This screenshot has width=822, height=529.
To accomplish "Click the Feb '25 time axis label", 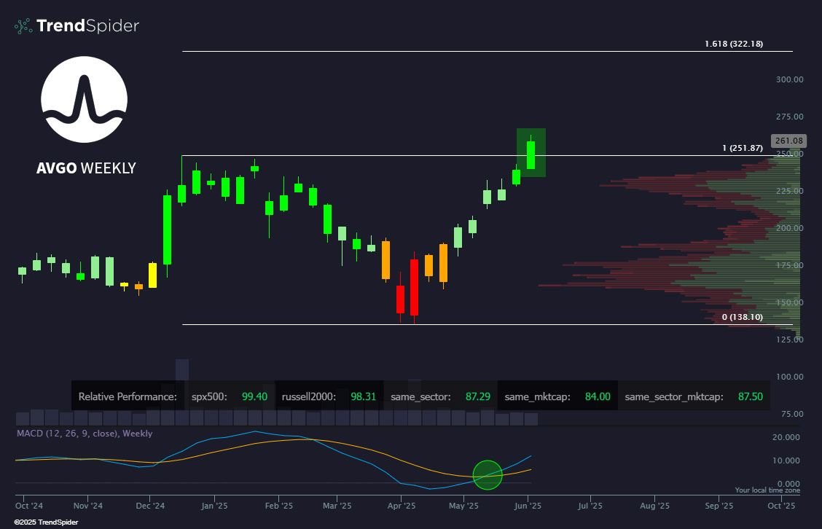I will click(279, 506).
